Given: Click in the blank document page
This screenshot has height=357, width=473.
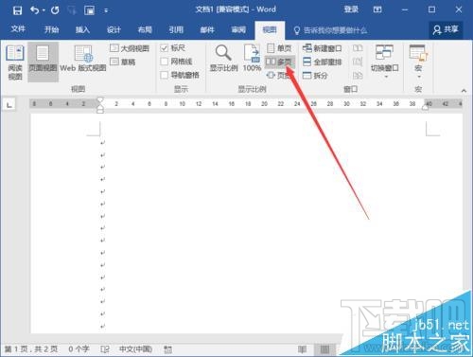Looking at the screenshot, I should point(246,223).
